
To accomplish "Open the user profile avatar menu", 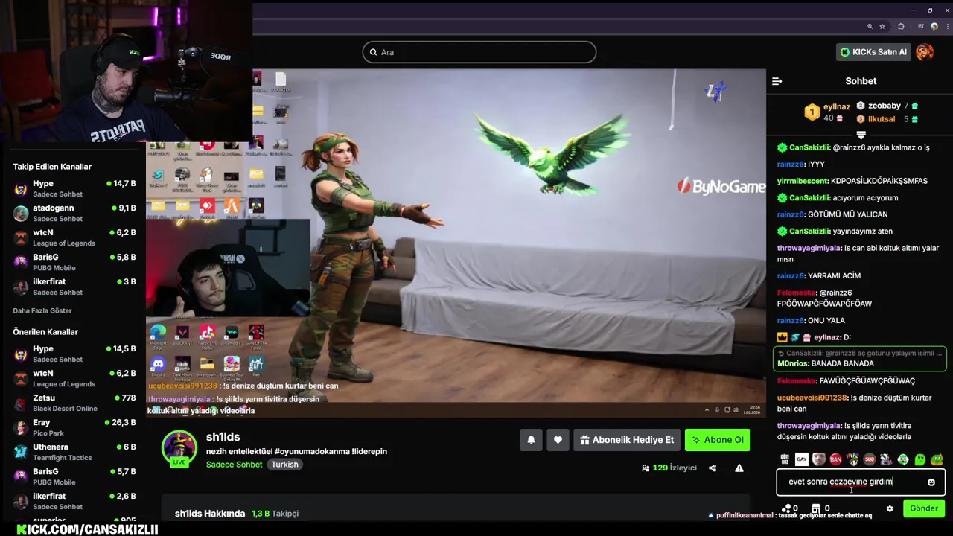I will 925,52.
